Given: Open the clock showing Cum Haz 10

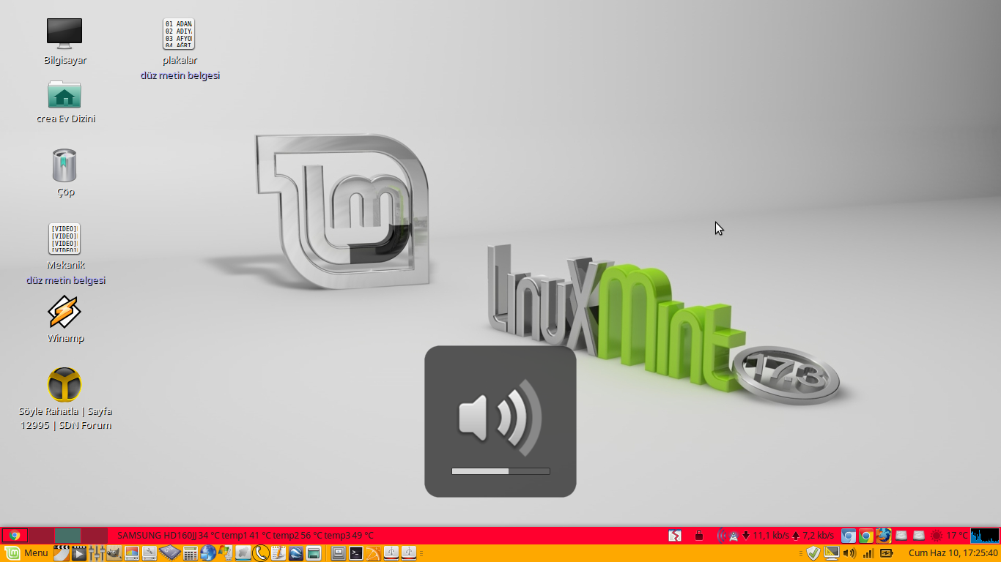Looking at the screenshot, I should [953, 553].
